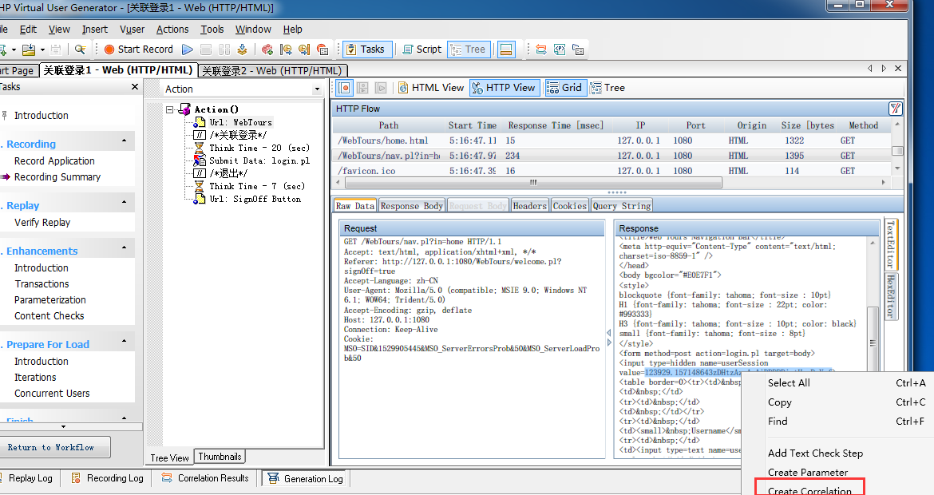The image size is (934, 495).
Task: Collapse the Prepare For Load section
Action: click(x=124, y=342)
